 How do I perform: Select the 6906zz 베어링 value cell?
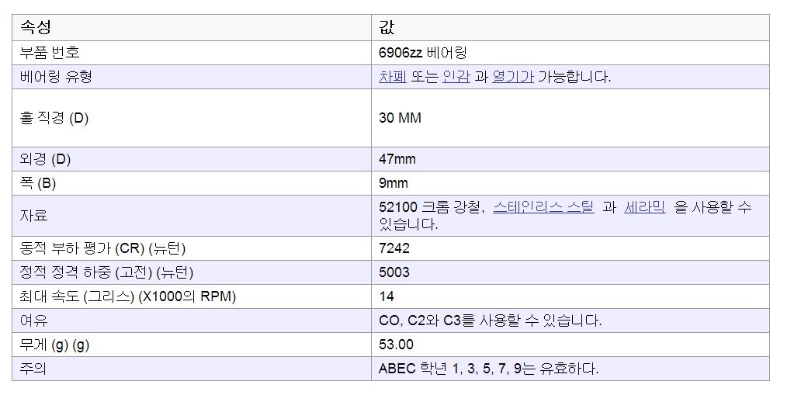(570, 53)
